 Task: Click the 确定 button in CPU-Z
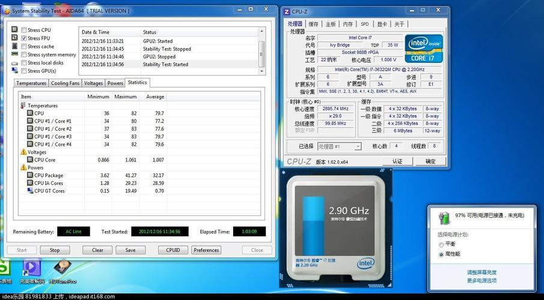[x=430, y=161]
